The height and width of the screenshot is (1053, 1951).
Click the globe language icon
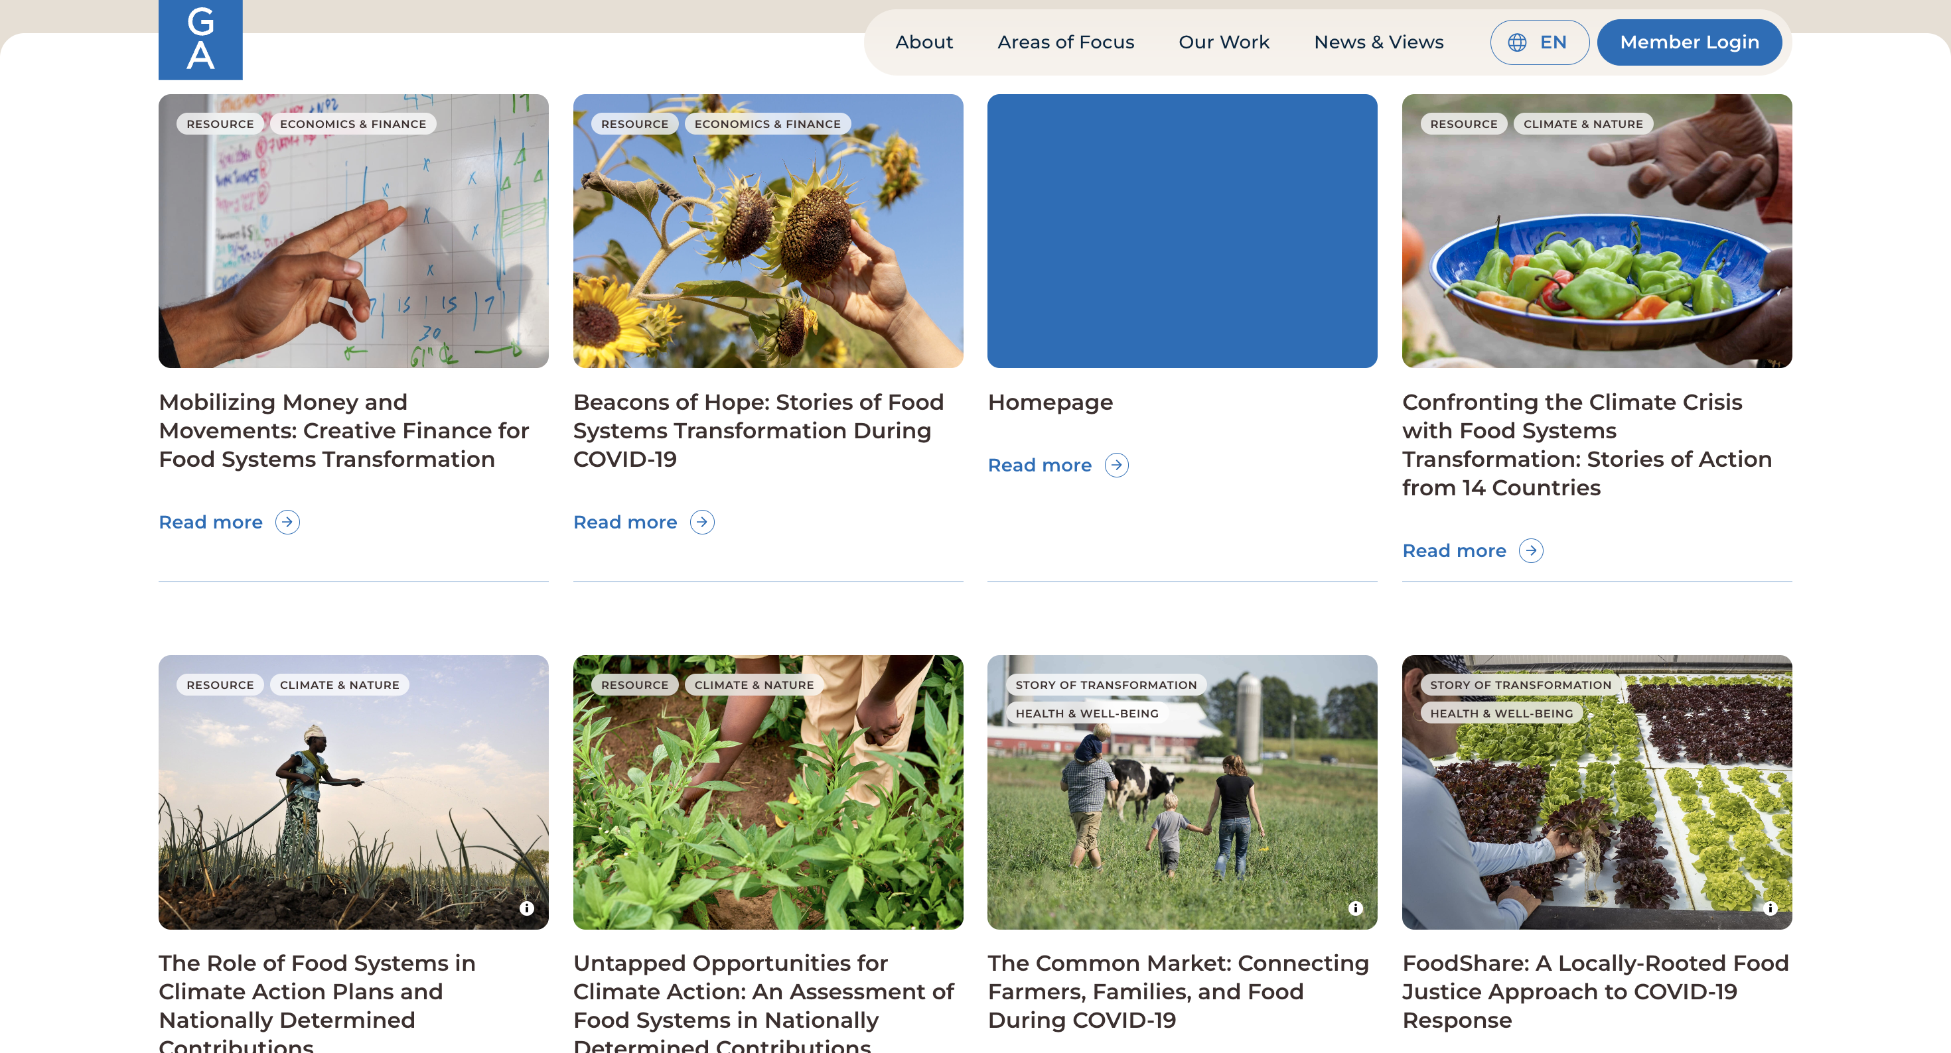coord(1516,42)
